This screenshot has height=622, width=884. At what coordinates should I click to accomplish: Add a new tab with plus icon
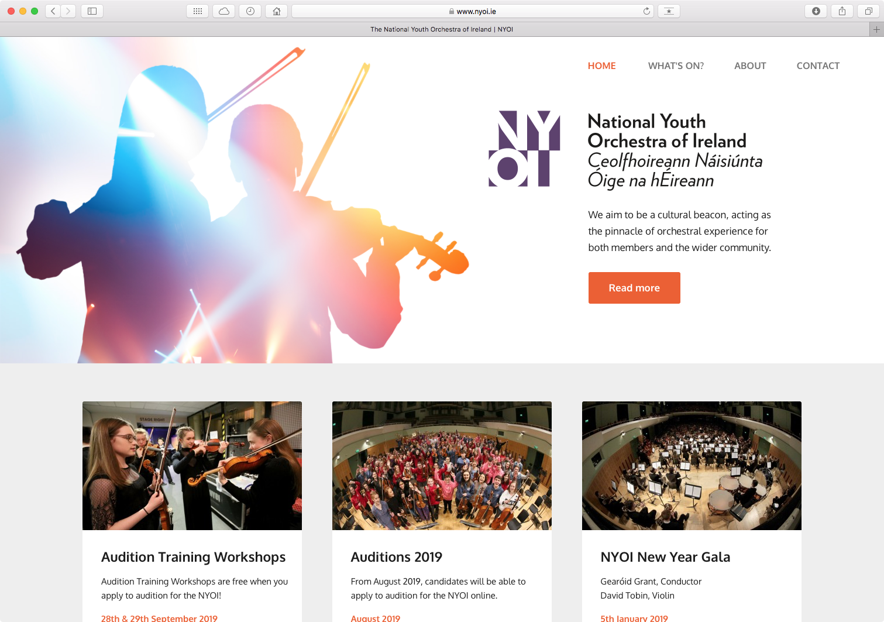(876, 29)
